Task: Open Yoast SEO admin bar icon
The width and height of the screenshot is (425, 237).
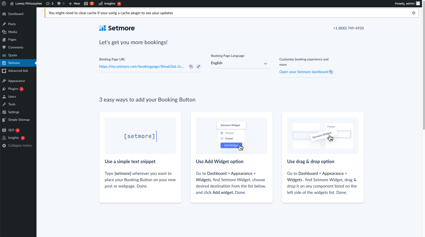Action: (x=89, y=4)
